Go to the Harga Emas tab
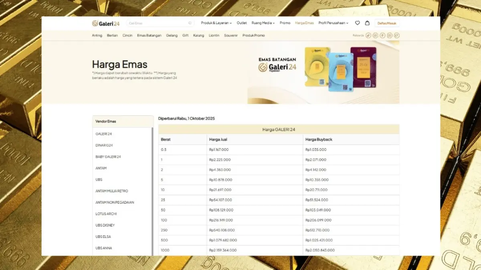481x270 pixels. click(x=304, y=23)
